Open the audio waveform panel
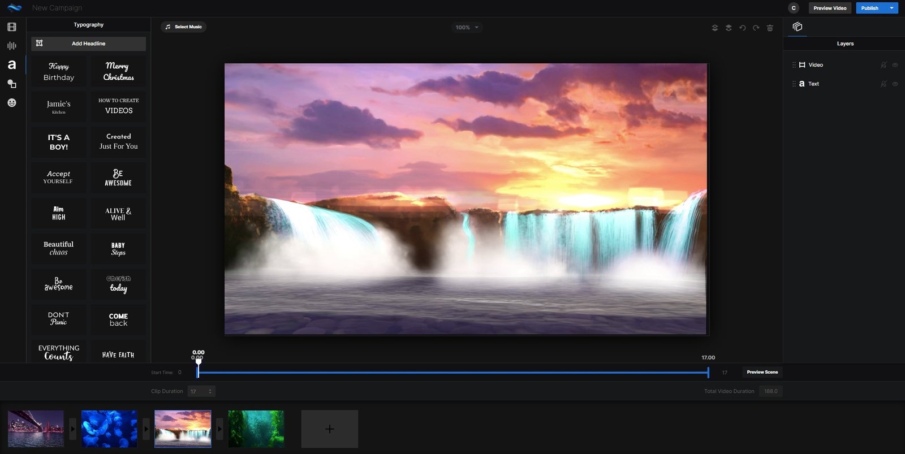Screen dimensions: 905x454 coord(12,46)
